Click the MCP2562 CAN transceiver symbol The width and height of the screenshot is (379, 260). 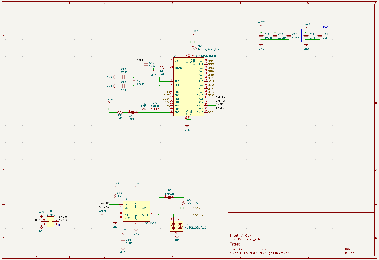tap(136, 211)
